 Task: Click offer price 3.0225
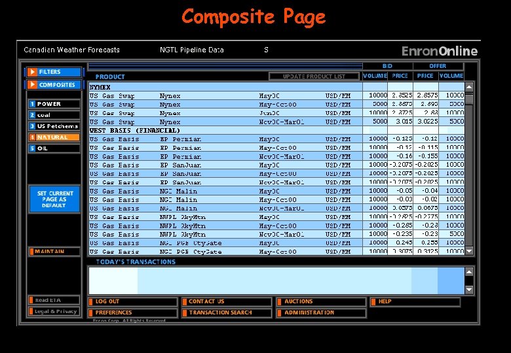click(426, 122)
